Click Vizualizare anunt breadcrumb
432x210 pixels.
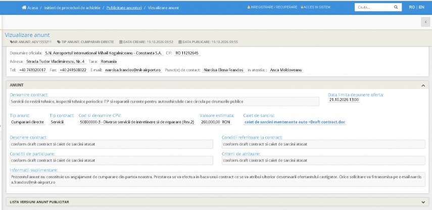click(x=163, y=8)
